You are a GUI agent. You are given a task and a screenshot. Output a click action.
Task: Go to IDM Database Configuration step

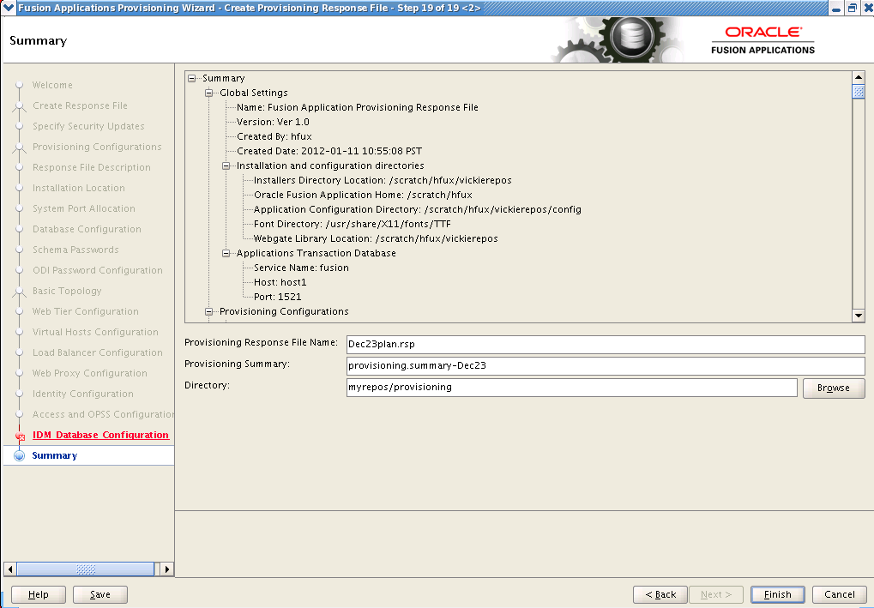(x=100, y=436)
